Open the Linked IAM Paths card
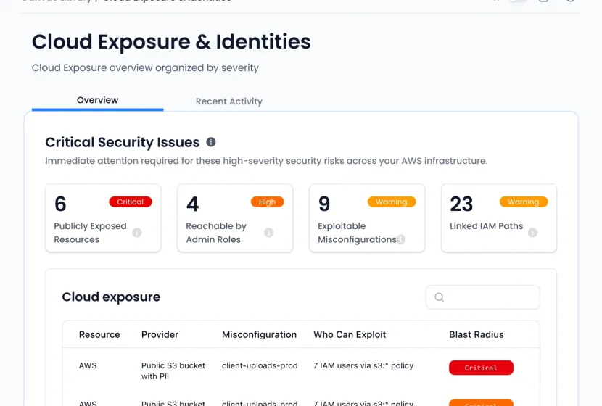 pyautogui.click(x=499, y=218)
